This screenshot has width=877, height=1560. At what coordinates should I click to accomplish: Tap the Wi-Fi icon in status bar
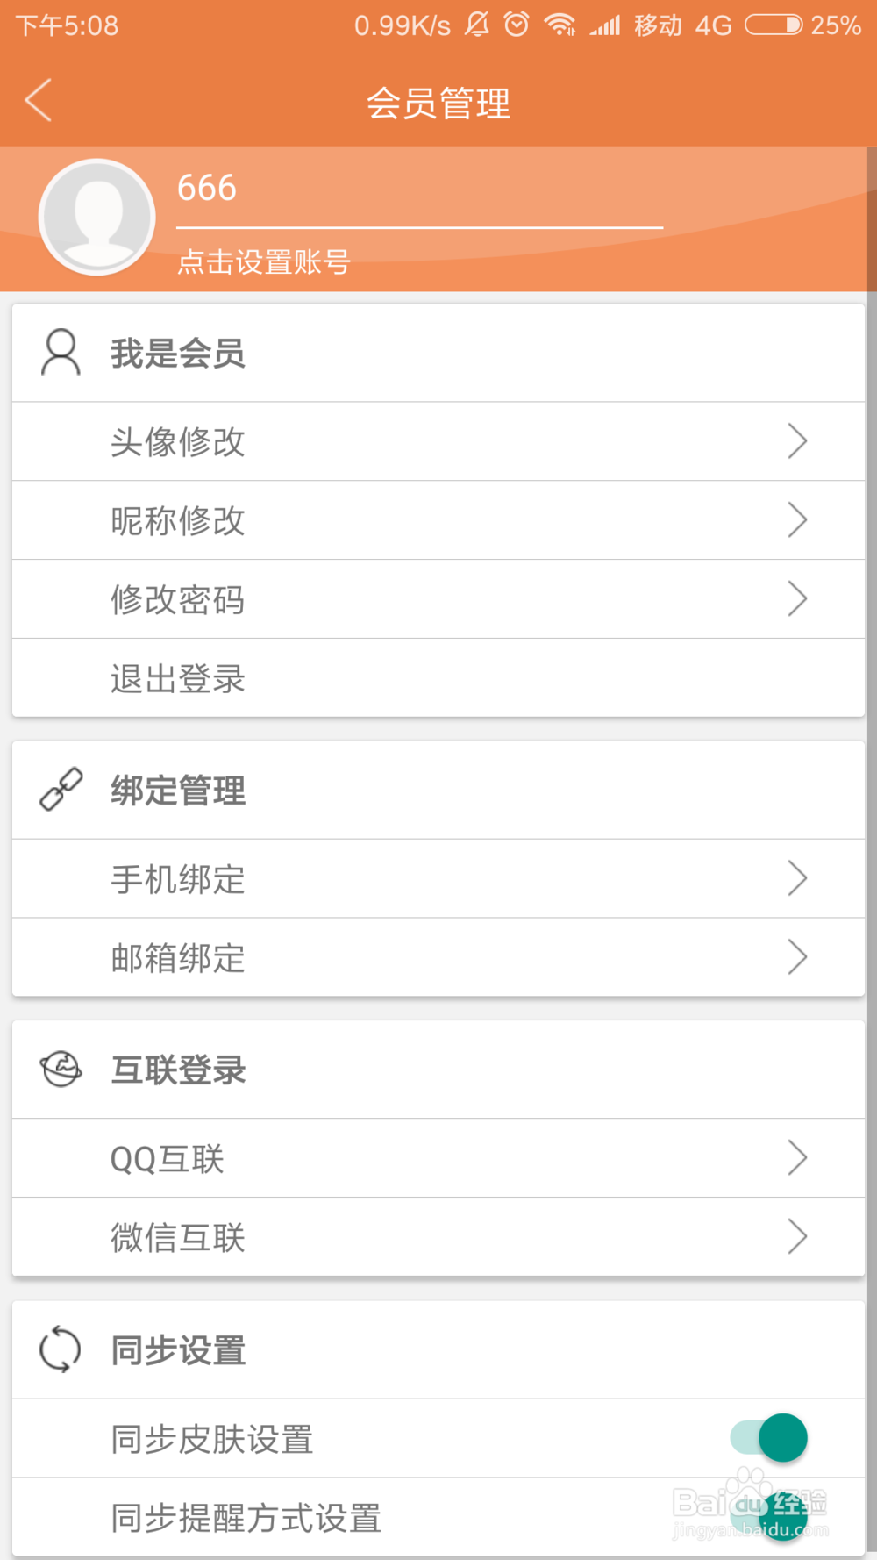[559, 25]
